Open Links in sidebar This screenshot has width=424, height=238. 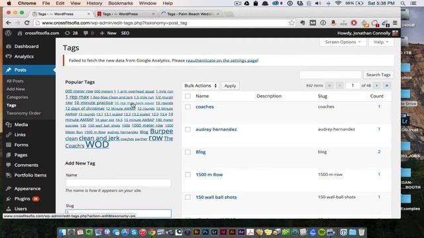tap(20, 135)
